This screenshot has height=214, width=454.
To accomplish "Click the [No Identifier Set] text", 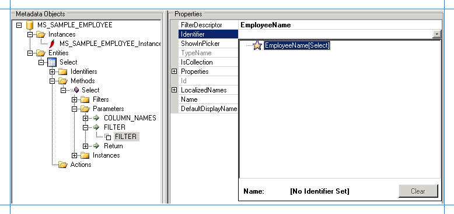I will [x=319, y=191].
